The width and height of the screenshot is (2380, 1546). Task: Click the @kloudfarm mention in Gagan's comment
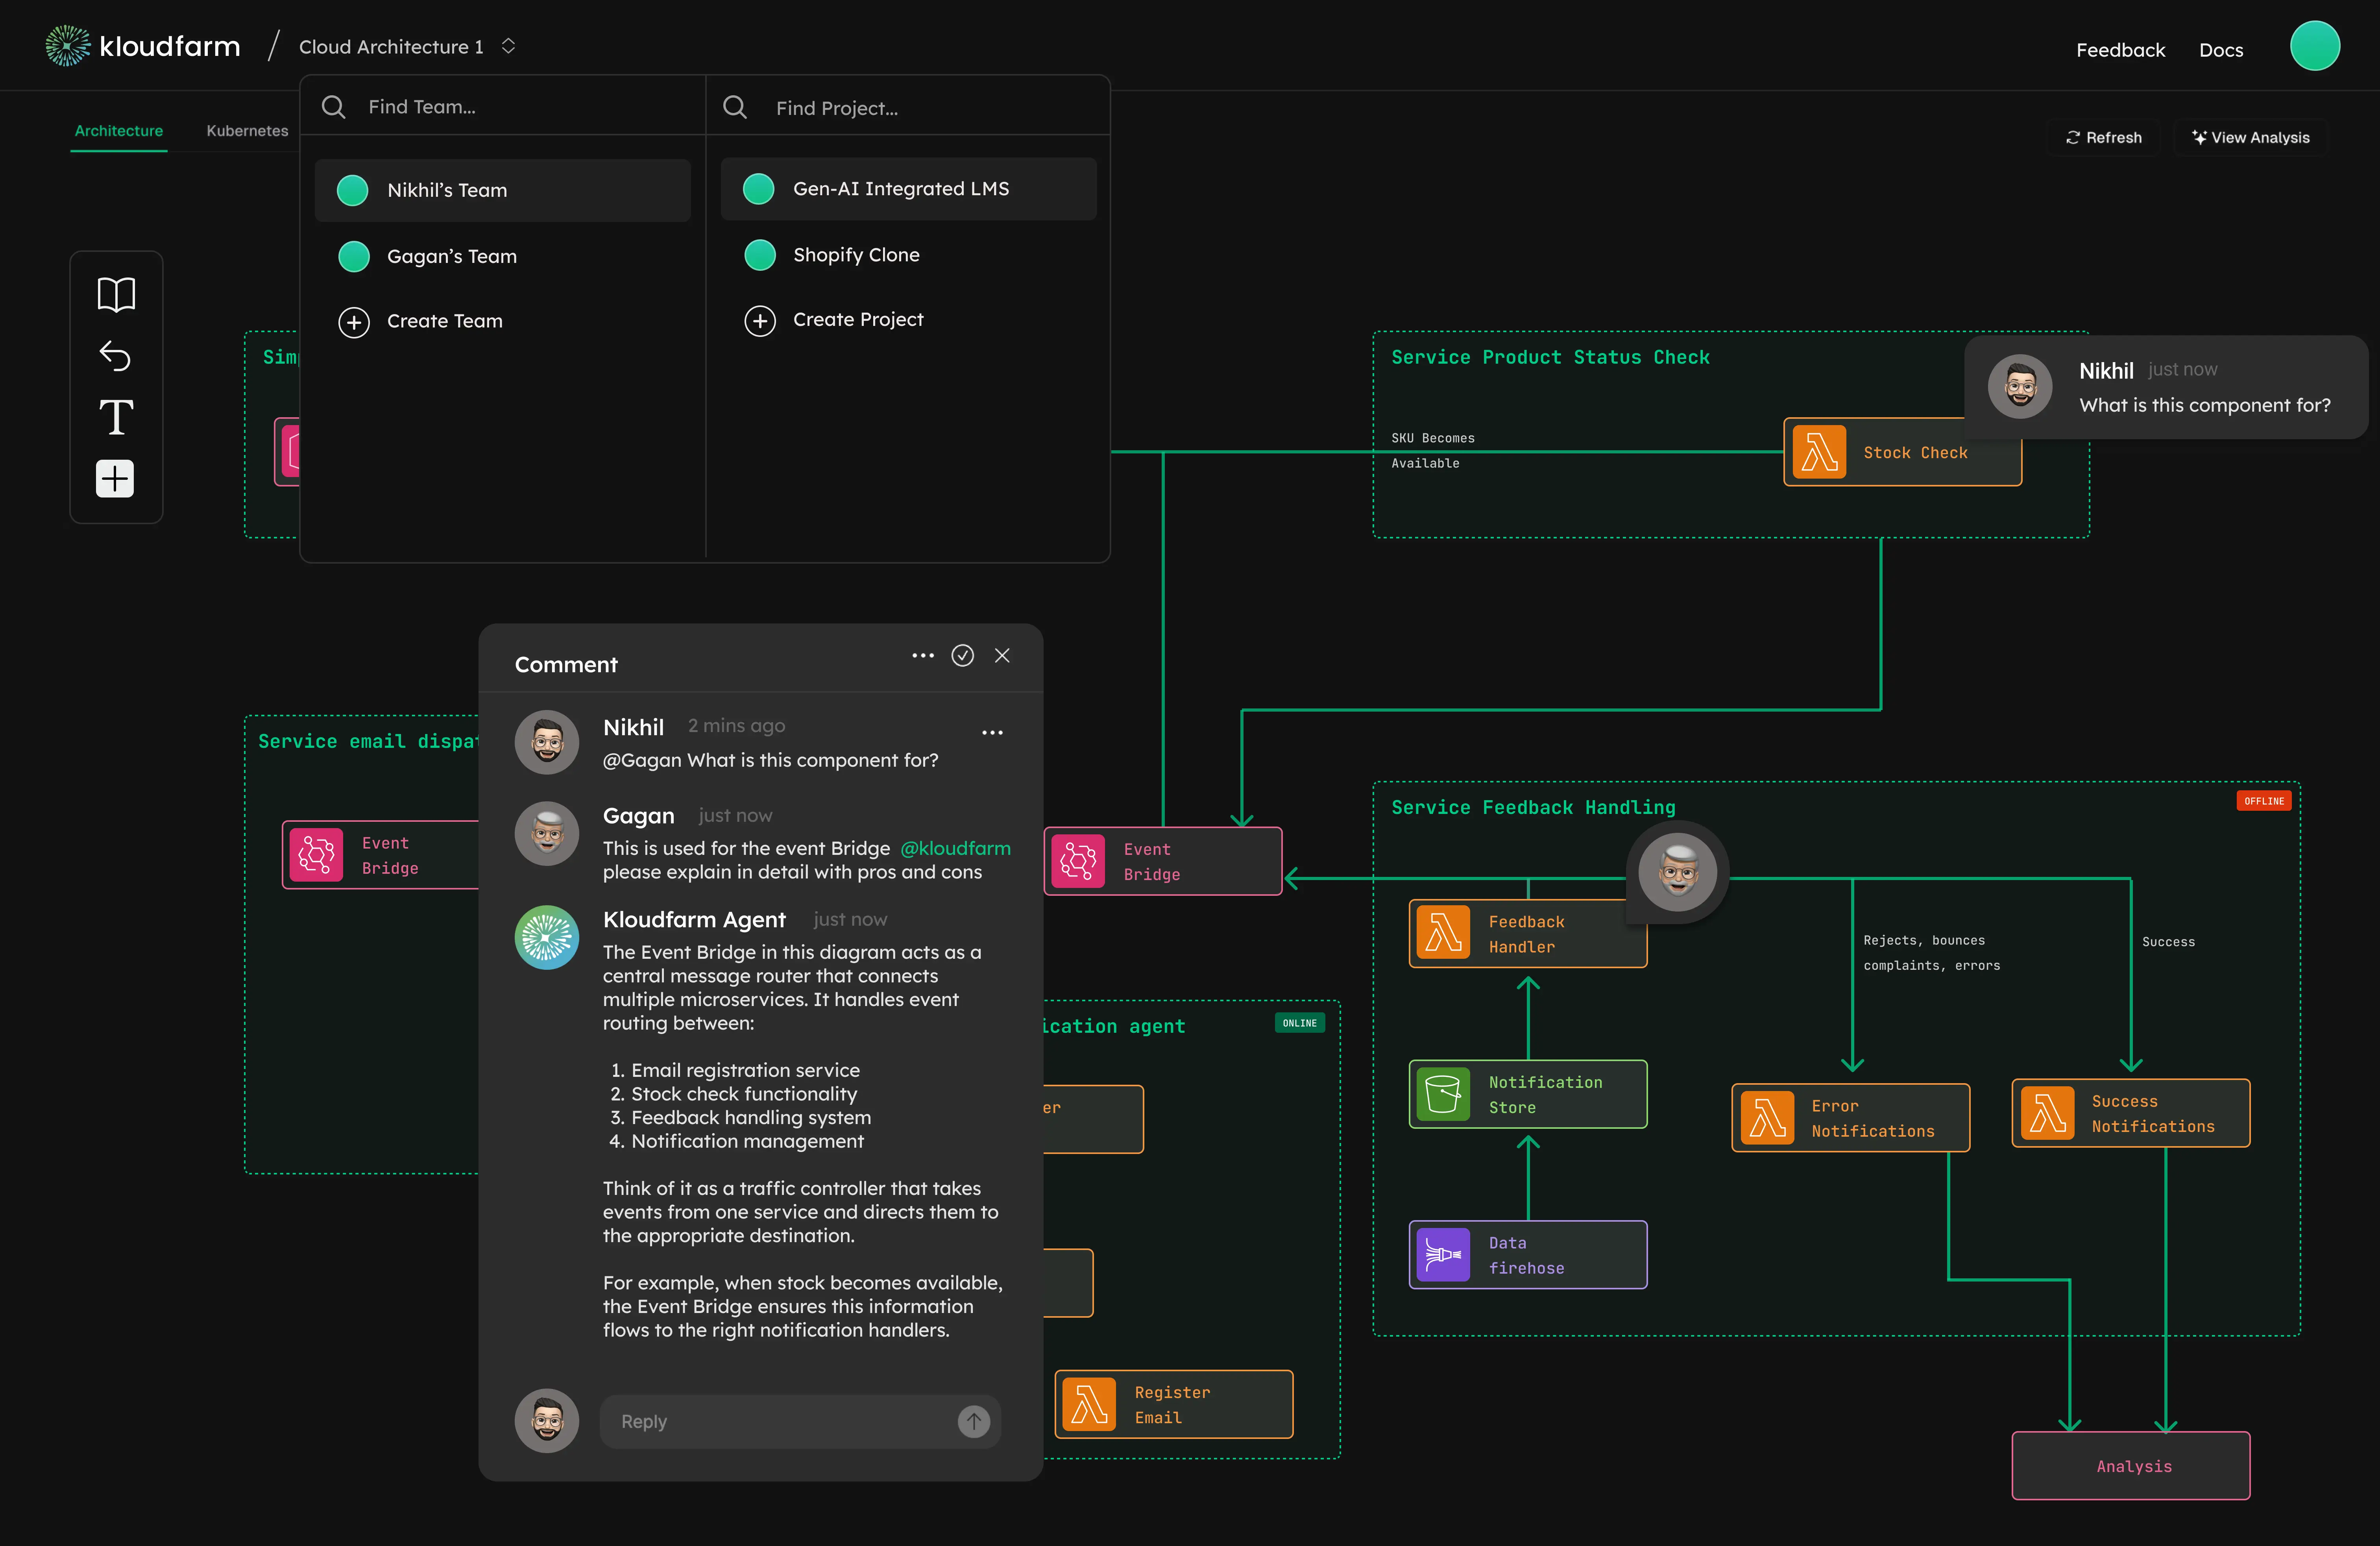(955, 848)
